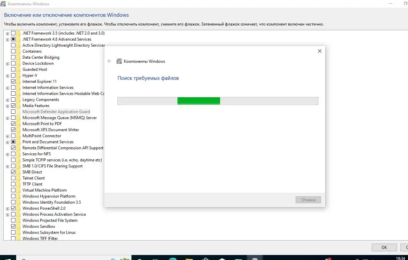Image resolution: width=408 pixels, height=260 pixels.
Task: Click the folder icon beside Telnet Client
Action: tap(19, 178)
